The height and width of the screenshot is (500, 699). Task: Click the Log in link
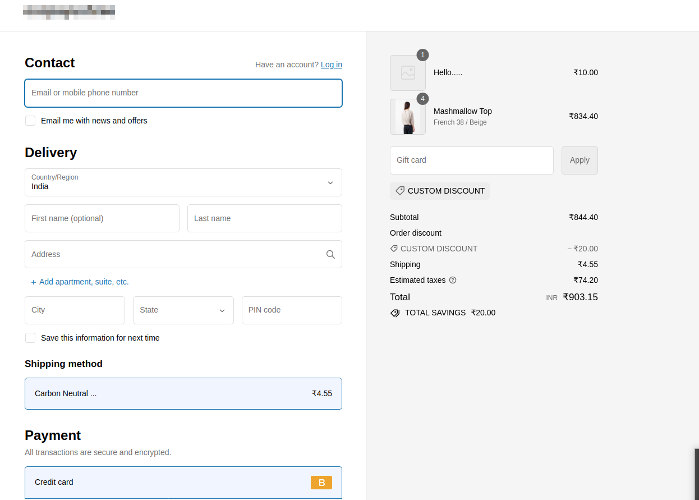(x=331, y=65)
